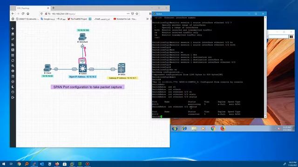Screen dimensions: 298x167
Task: Open Chrome in Windows 7 taskbar
Action: point(213,128)
